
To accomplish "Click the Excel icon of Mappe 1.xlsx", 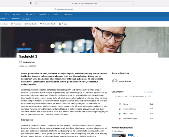I will (120, 114).
